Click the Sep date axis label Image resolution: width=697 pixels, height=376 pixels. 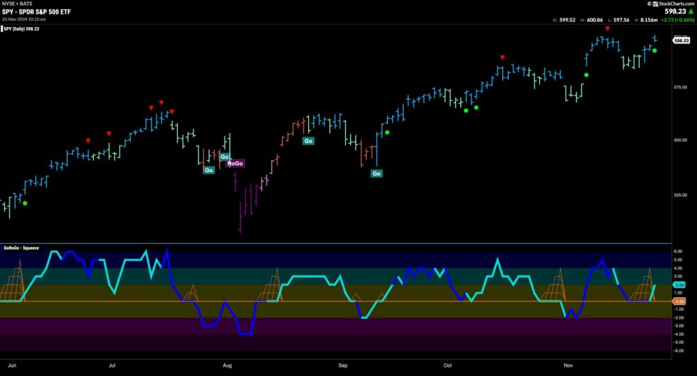tap(343, 365)
